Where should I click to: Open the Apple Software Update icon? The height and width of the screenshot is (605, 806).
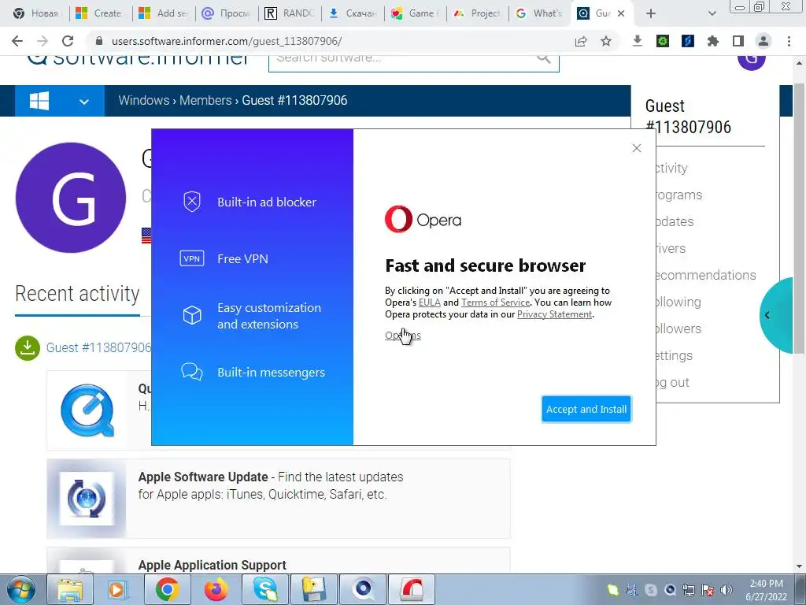pos(87,499)
